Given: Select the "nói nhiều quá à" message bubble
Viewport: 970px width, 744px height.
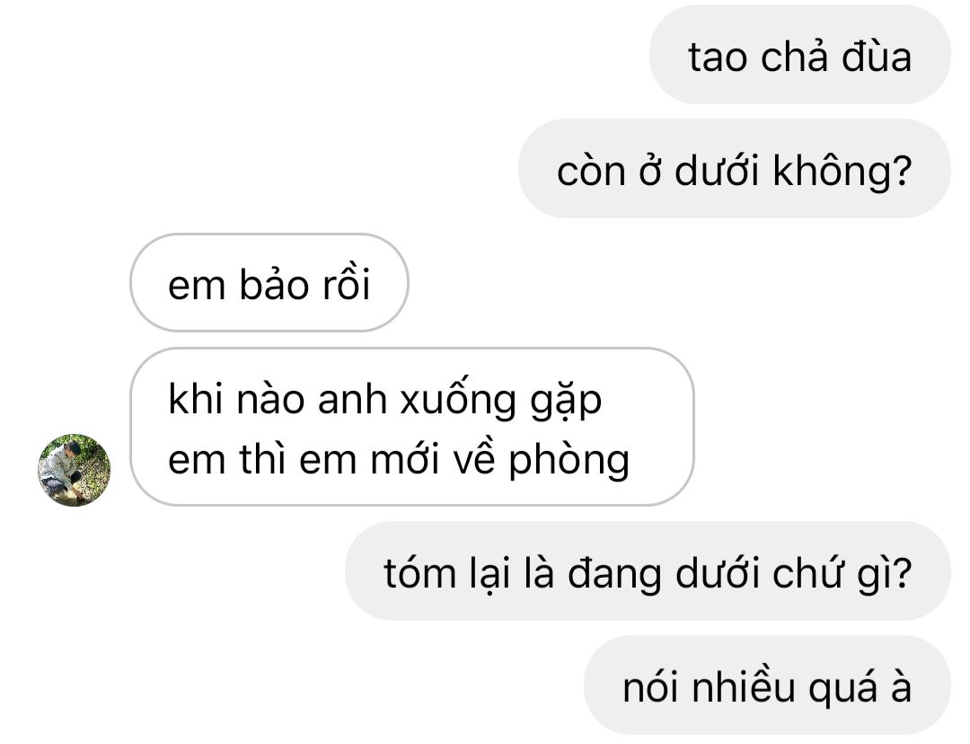Looking at the screenshot, I should (767, 685).
